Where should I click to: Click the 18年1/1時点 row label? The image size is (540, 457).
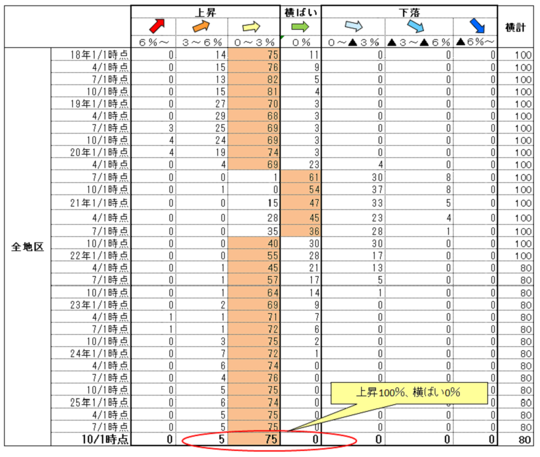[x=101, y=54]
